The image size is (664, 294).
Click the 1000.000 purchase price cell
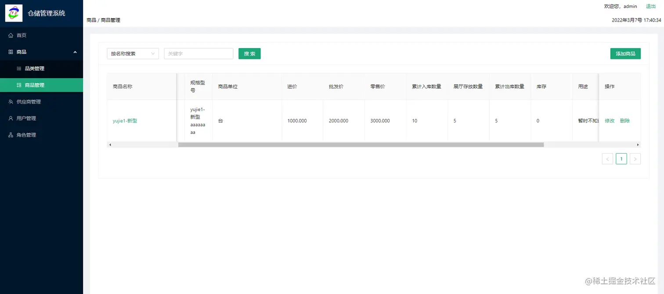[x=302, y=121]
